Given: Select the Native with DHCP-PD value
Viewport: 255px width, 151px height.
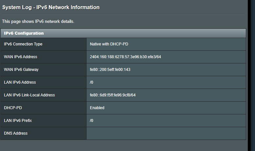Looking at the screenshot, I should coord(109,44).
